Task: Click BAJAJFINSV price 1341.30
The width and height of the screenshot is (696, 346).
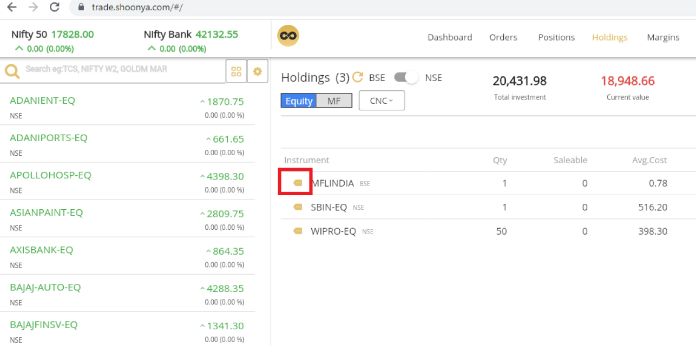Action: point(225,325)
